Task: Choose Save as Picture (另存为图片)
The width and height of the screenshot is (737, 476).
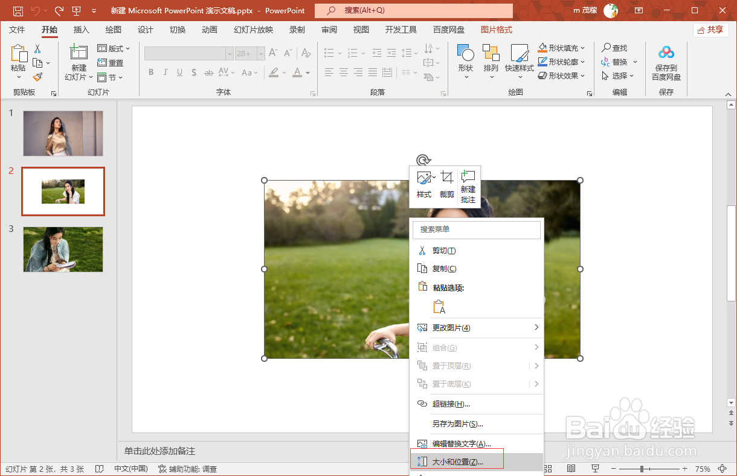Action: point(477,424)
